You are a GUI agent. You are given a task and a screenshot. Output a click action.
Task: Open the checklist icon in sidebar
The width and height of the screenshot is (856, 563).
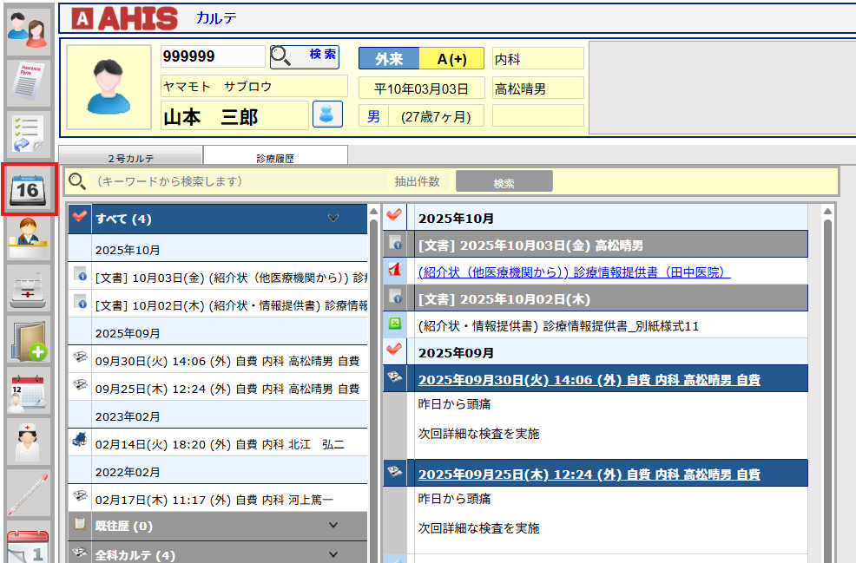click(x=28, y=134)
